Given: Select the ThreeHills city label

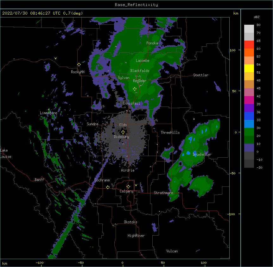Looking at the screenshot, I should (170, 133).
